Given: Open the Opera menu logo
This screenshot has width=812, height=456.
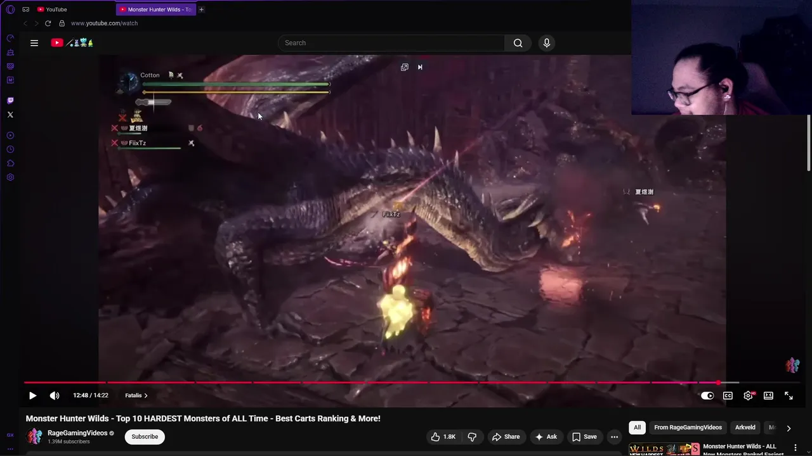Looking at the screenshot, I should (10, 9).
